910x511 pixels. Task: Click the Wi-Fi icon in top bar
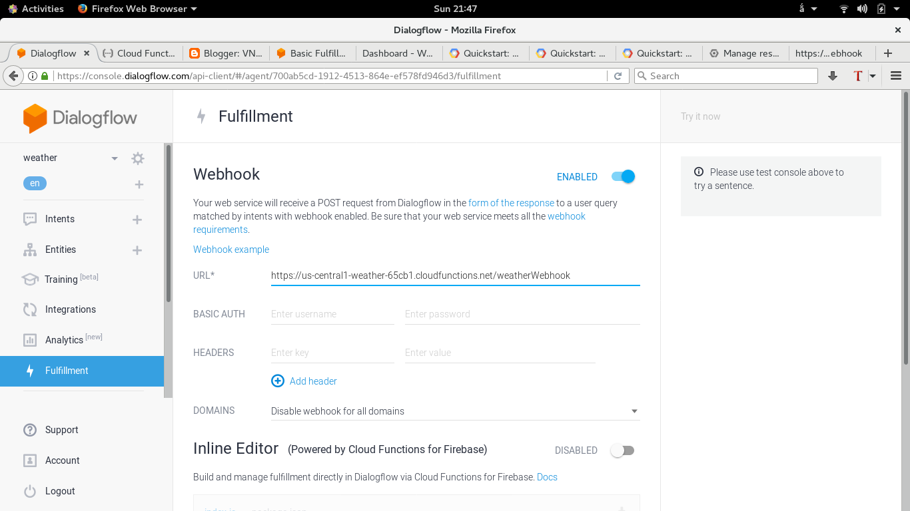point(844,9)
